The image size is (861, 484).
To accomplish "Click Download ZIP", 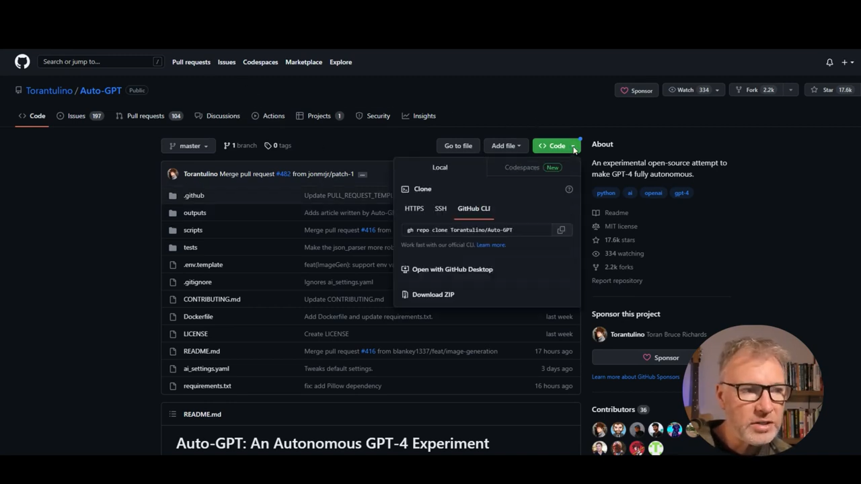I will 433,294.
